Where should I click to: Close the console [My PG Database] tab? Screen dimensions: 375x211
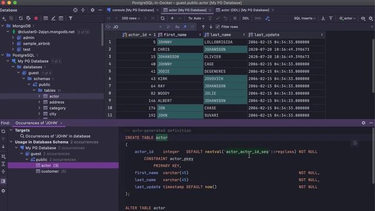(x=158, y=10)
